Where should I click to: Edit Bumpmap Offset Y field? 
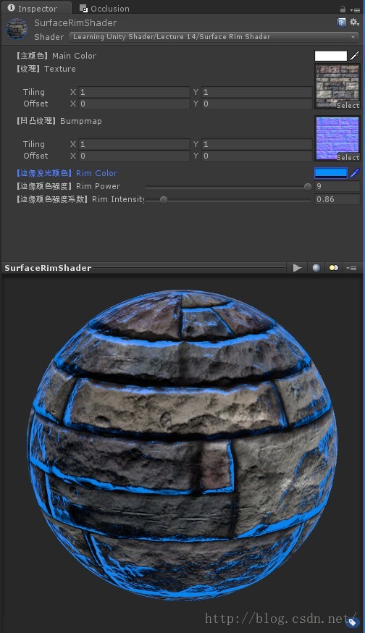point(257,156)
